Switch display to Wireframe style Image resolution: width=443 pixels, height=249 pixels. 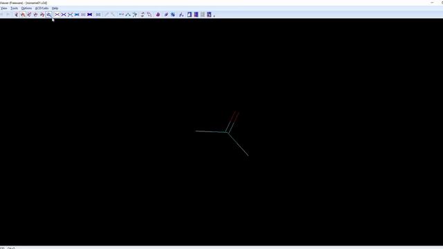coord(57,15)
